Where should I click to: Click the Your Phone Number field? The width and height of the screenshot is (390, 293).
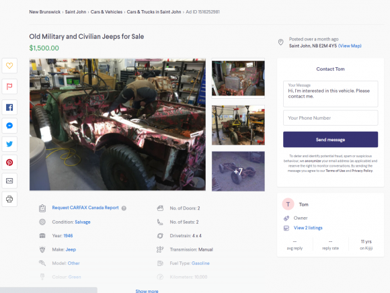(x=331, y=118)
